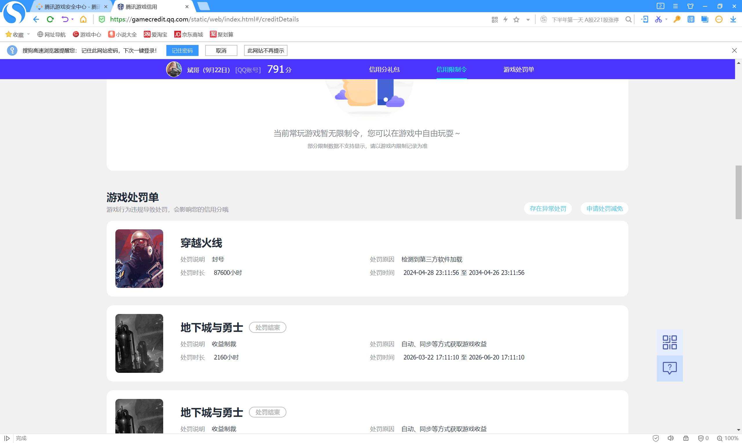Open 京东商城 bookmark

[188, 35]
